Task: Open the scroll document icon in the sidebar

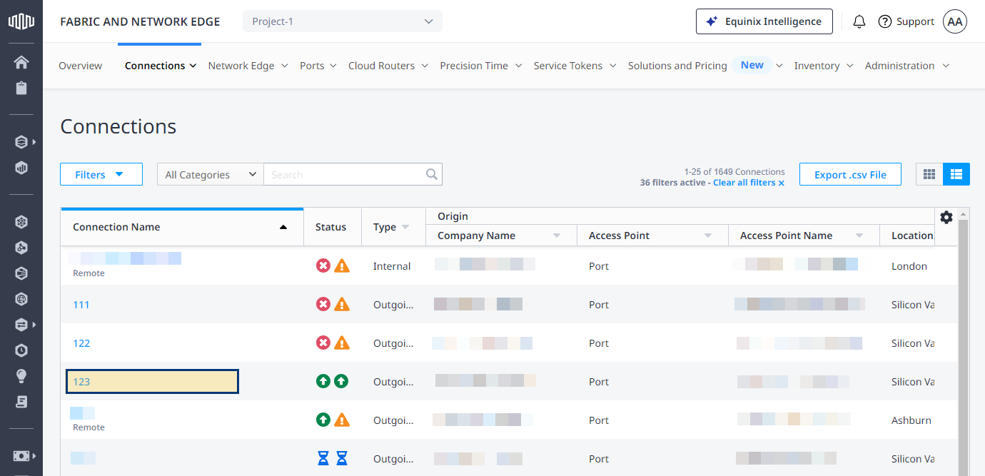Action: click(21, 402)
